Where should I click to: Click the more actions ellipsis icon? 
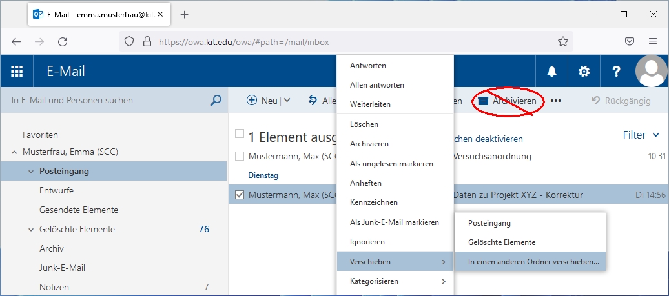pyautogui.click(x=555, y=101)
